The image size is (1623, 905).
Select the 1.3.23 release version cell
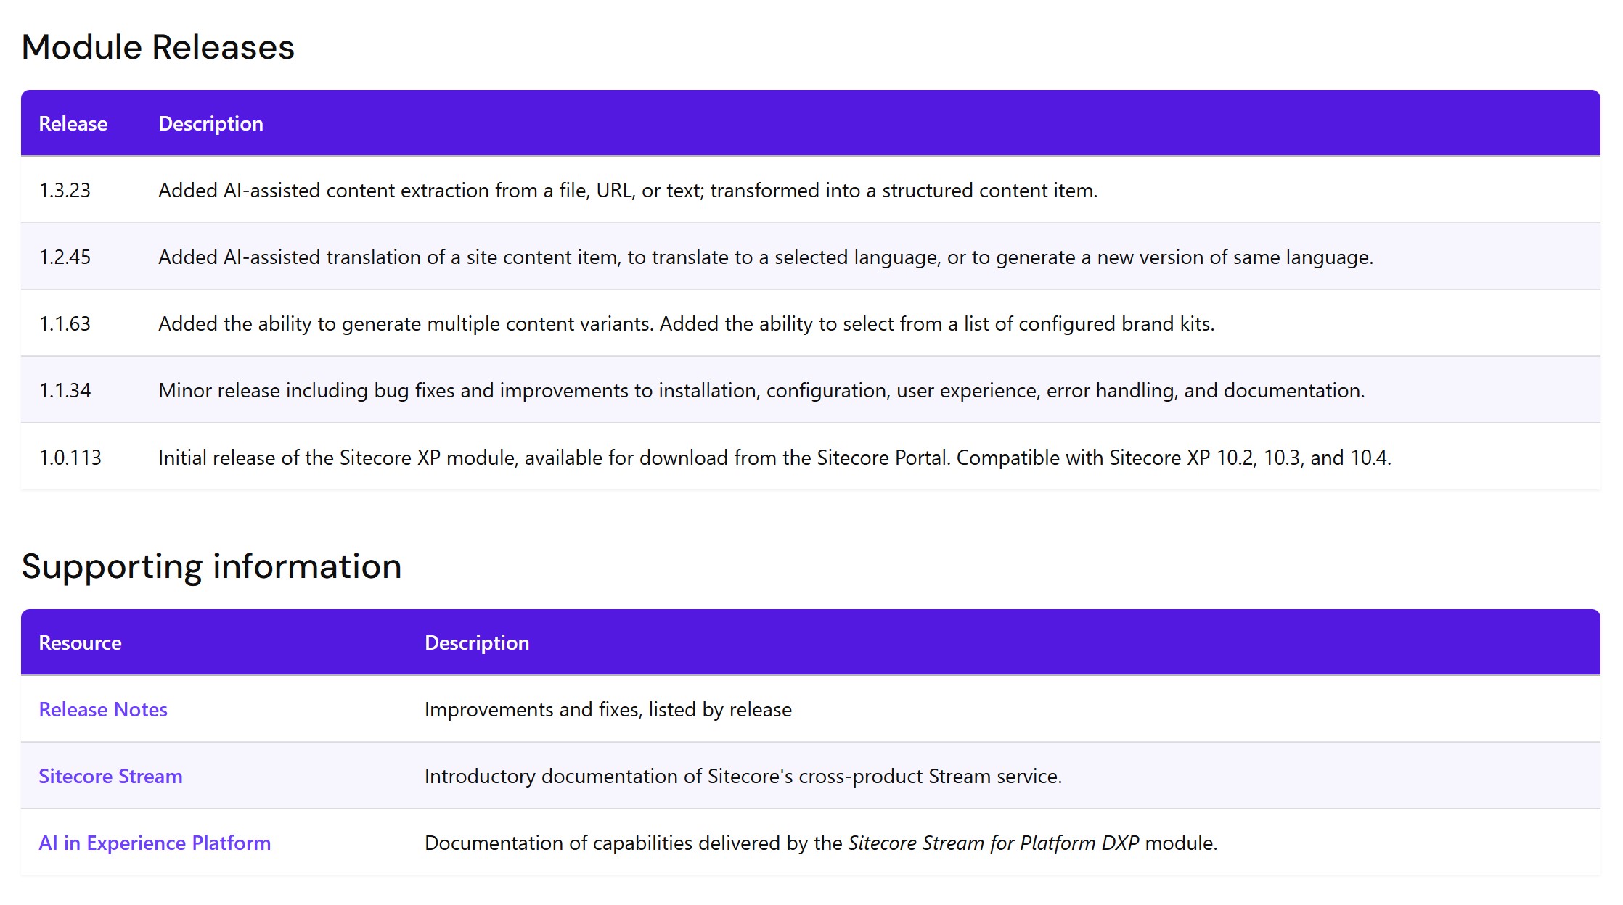[x=65, y=191]
